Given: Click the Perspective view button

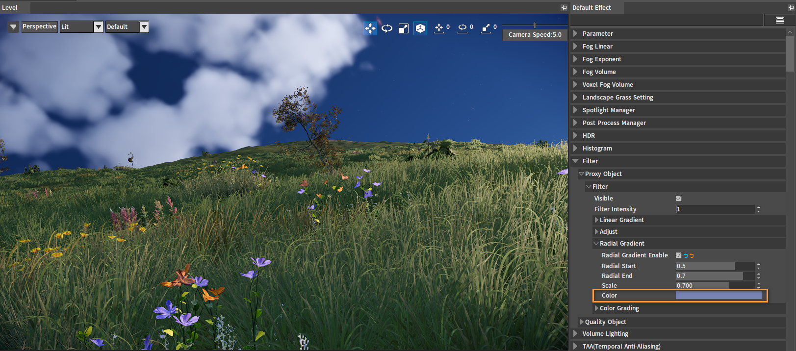Looking at the screenshot, I should (x=39, y=26).
